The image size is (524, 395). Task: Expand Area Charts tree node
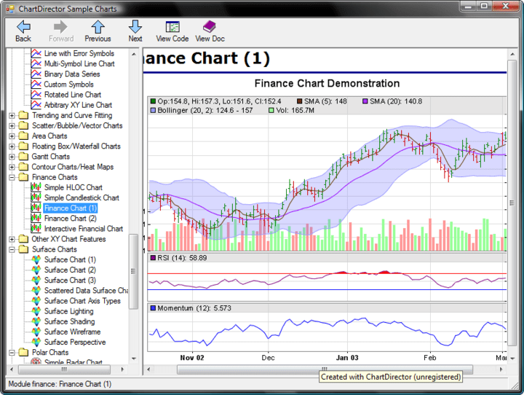pyautogui.click(x=12, y=136)
